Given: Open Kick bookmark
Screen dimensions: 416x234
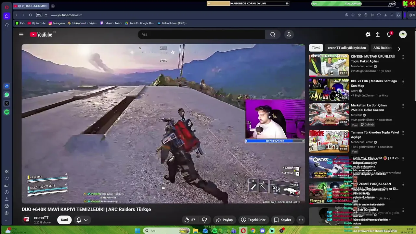Looking at the screenshot, I should tap(20, 23).
